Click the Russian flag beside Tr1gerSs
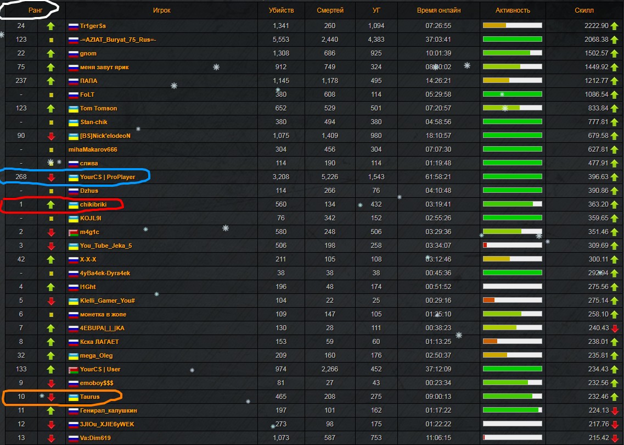Image resolution: width=624 pixels, height=445 pixels. pyautogui.click(x=74, y=26)
